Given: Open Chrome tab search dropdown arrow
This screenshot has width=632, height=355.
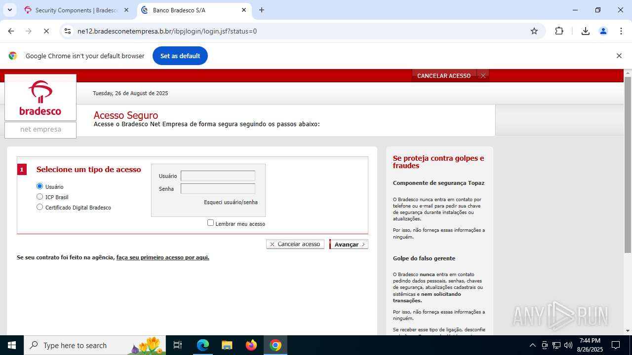Looking at the screenshot, I should click(x=9, y=10).
